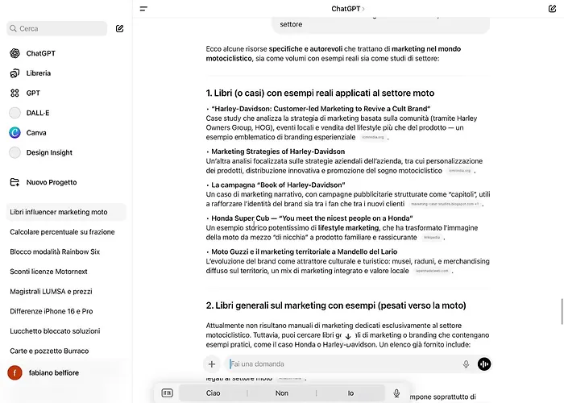Open the Canva GPT icon
The image size is (564, 403).
[x=15, y=132]
